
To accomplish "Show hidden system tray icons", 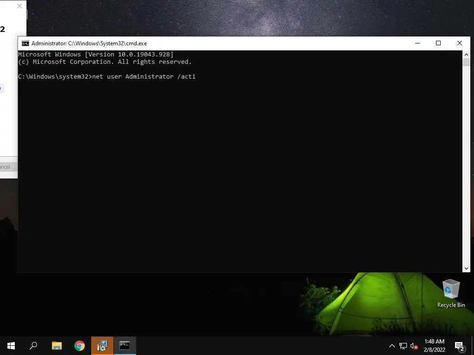I will [x=392, y=346].
